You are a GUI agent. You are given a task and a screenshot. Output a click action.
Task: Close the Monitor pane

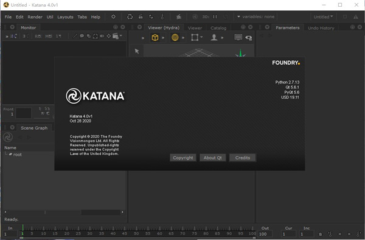(x=123, y=27)
